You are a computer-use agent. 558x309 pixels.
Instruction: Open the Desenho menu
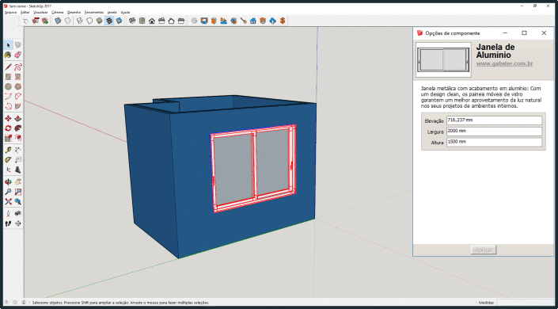coord(74,12)
